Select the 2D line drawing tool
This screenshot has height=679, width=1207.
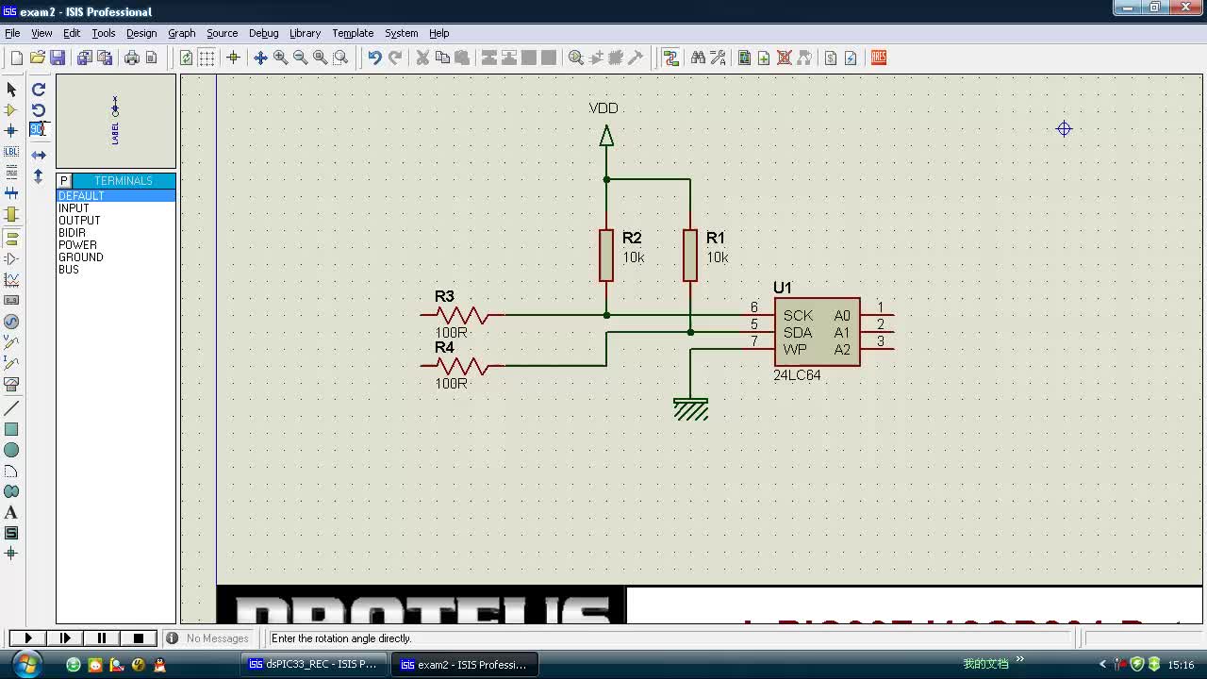point(11,408)
